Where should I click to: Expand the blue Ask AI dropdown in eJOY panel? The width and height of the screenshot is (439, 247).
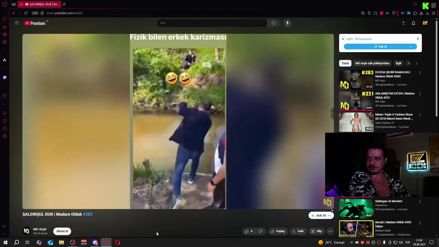pyautogui.click(x=411, y=47)
